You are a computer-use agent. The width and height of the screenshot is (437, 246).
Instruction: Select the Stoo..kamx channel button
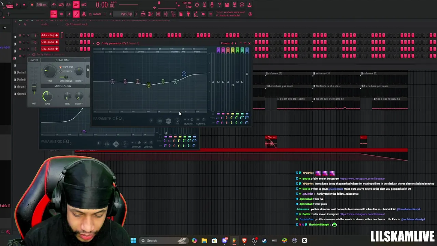click(50, 42)
